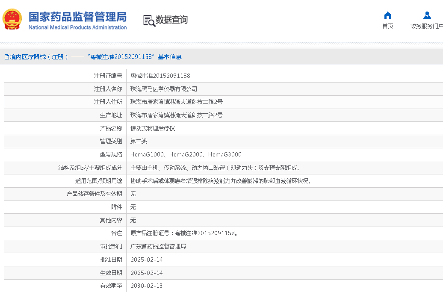
Task: Click the National Medical Products Administration subtitle
Action: point(77,27)
